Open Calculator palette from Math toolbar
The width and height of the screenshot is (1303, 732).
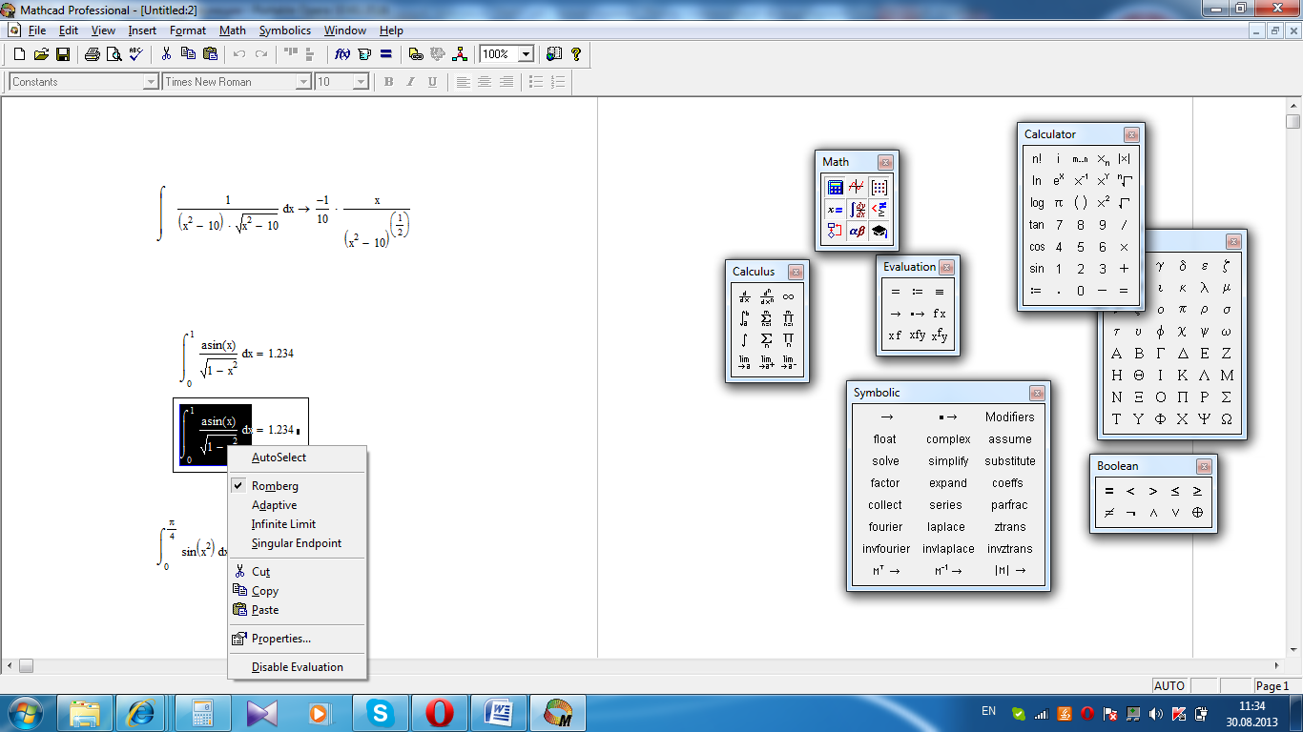click(835, 187)
